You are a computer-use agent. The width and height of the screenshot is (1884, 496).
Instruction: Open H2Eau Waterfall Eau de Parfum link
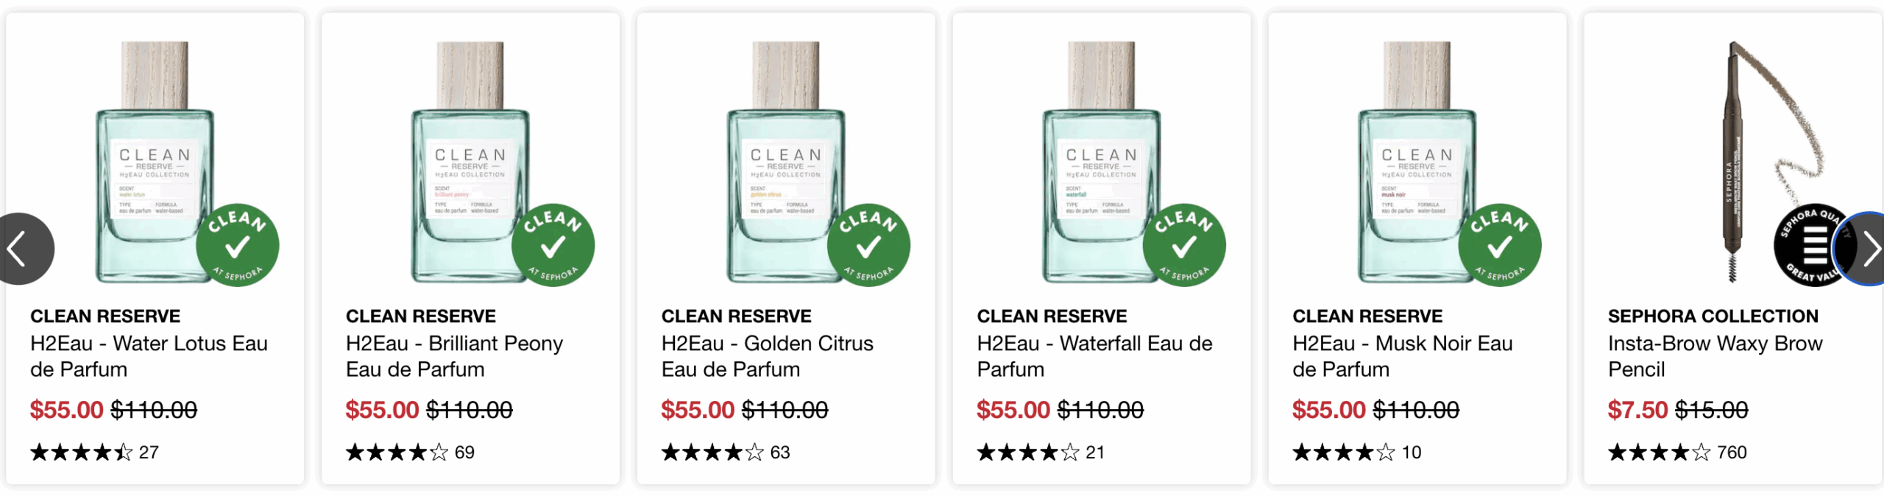1094,356
